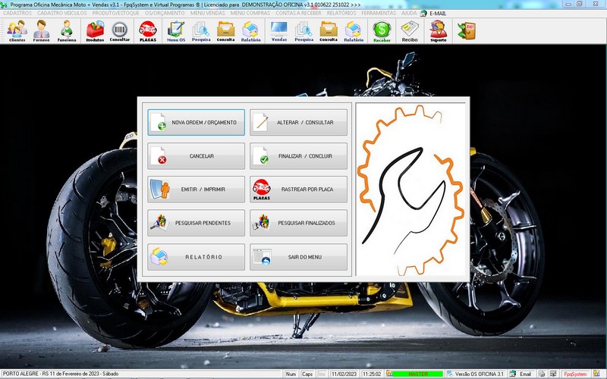Click EMITIR / IMPRIMIR button

click(x=196, y=189)
